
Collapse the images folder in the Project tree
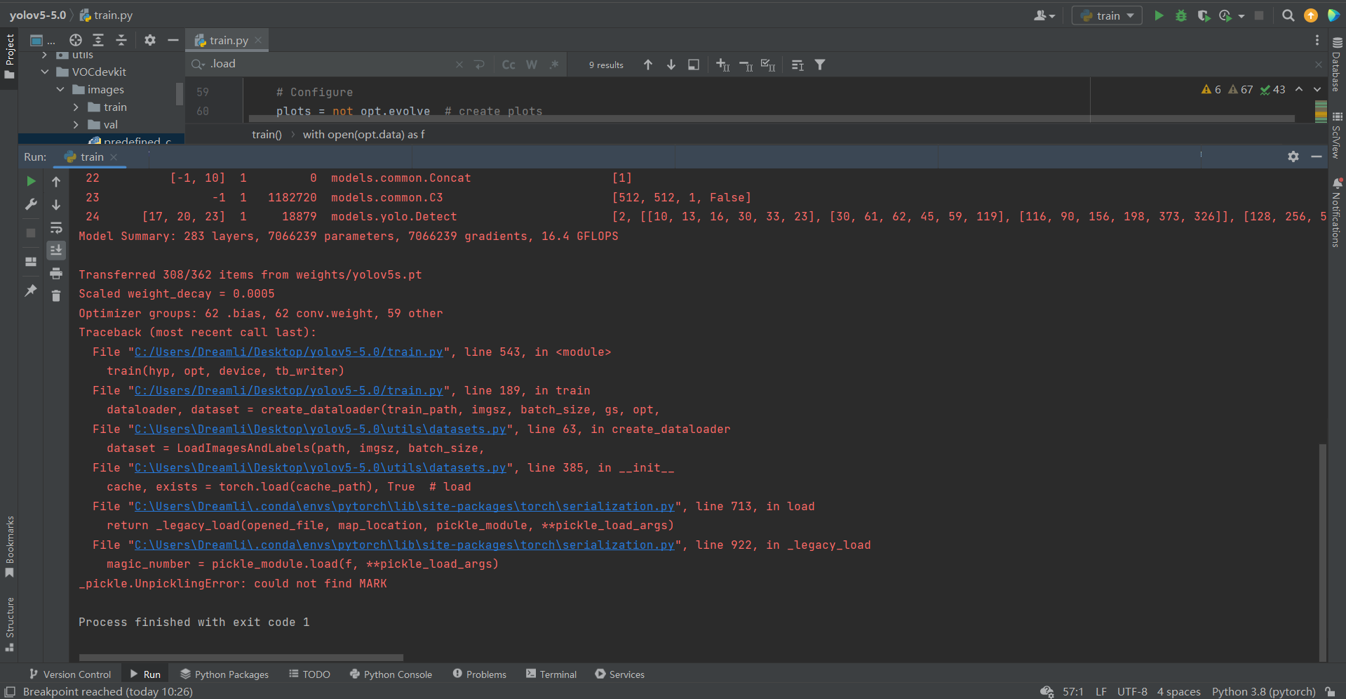click(60, 89)
